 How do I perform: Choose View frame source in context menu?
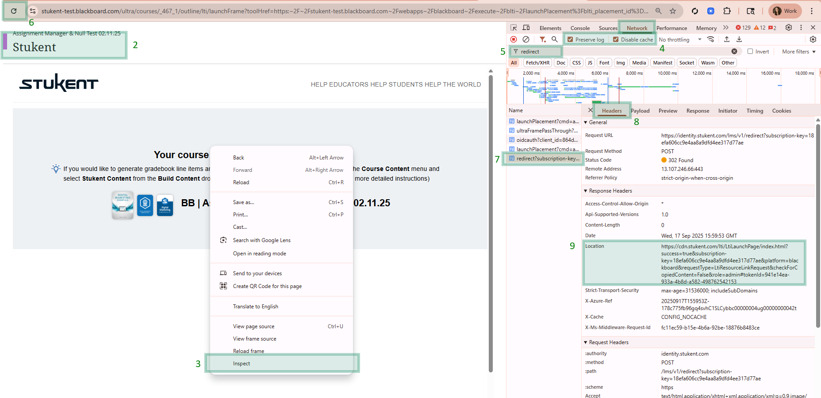(281, 339)
